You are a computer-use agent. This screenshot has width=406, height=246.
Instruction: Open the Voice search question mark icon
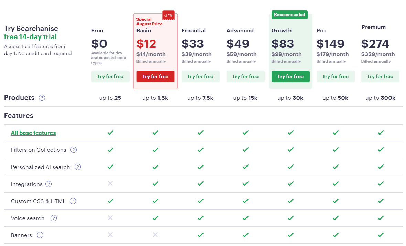click(54, 218)
